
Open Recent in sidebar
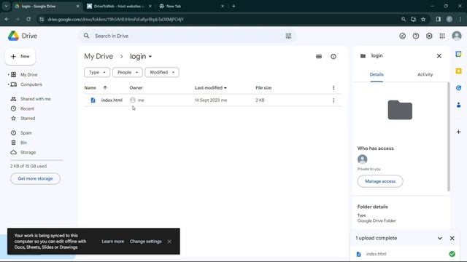27,108
